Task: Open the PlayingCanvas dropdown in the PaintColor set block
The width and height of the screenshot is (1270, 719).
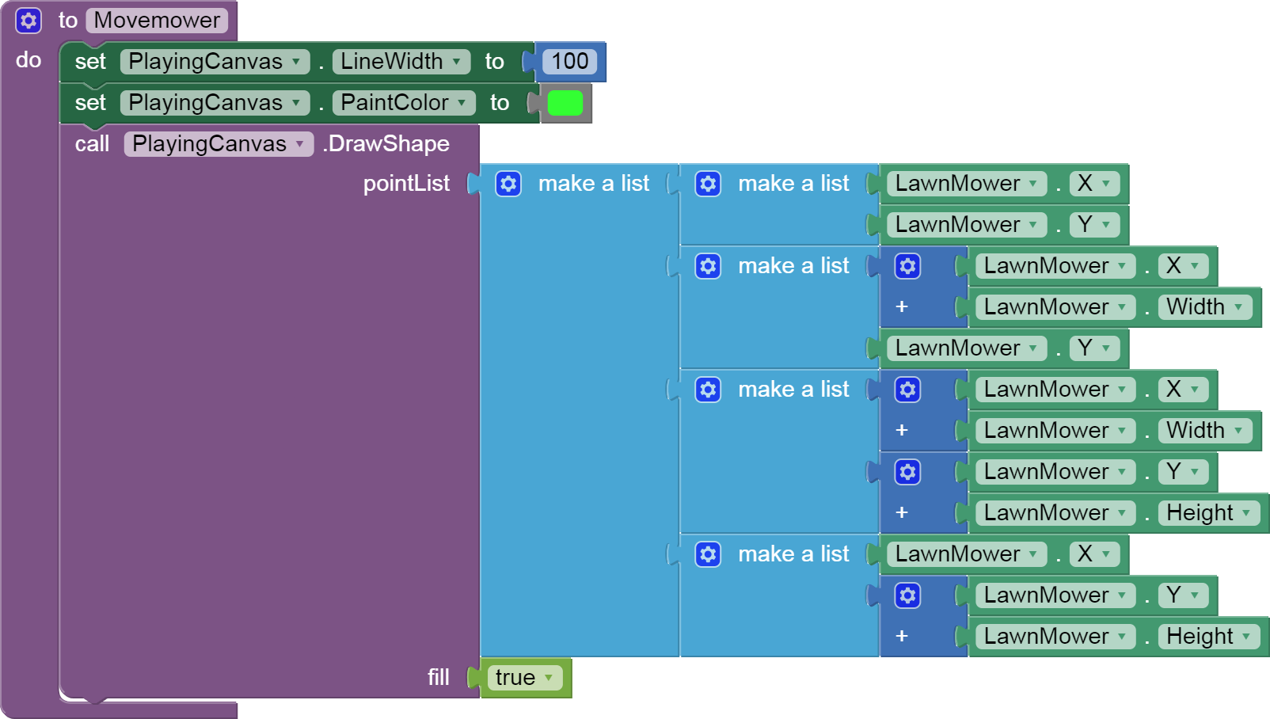Action: 215,103
